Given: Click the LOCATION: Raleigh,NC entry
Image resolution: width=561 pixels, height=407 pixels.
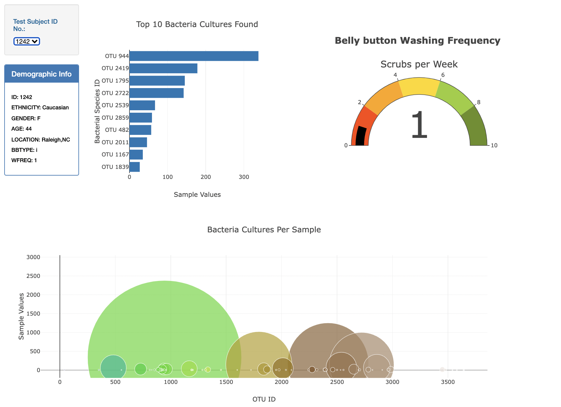Looking at the screenshot, I should (x=41, y=140).
